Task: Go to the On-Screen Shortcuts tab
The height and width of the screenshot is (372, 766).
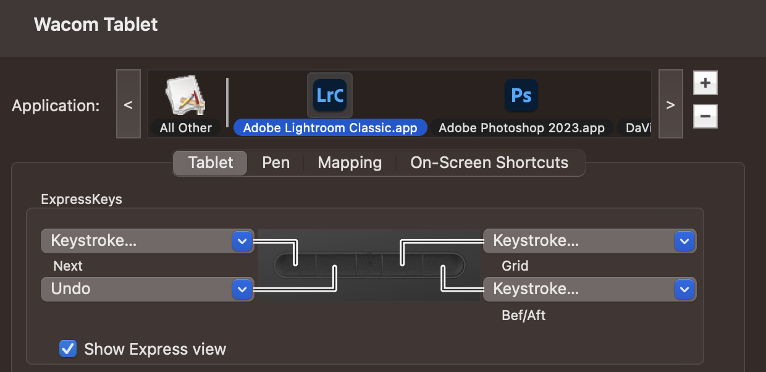Action: (489, 163)
